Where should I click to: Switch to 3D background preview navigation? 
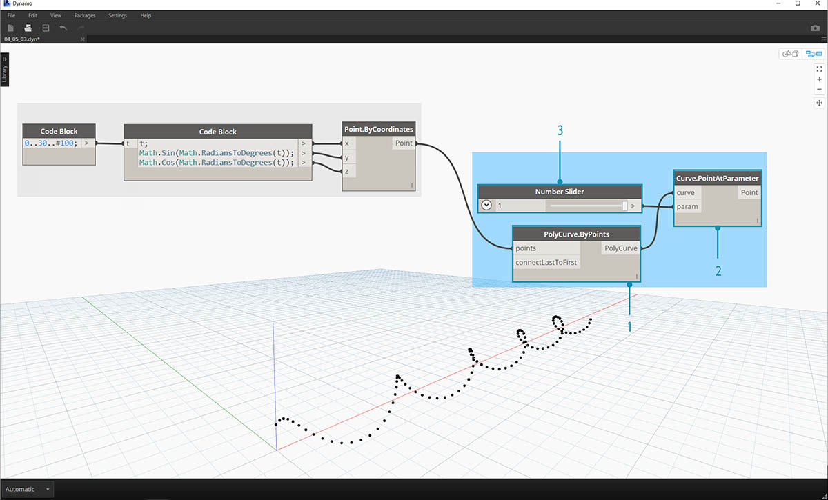(789, 54)
